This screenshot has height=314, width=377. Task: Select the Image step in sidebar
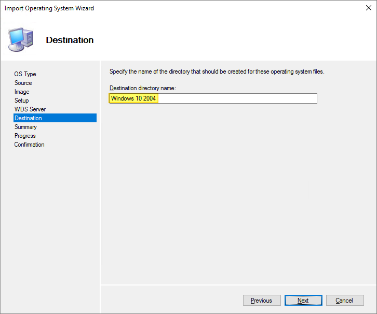[22, 92]
